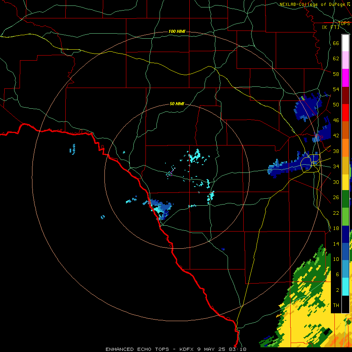The image size is (352, 352).
Task: Click the dark orange legend swatch near 42
Action: (x=345, y=130)
